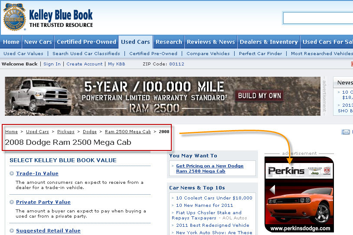Click the Sign In link

click(x=52, y=64)
